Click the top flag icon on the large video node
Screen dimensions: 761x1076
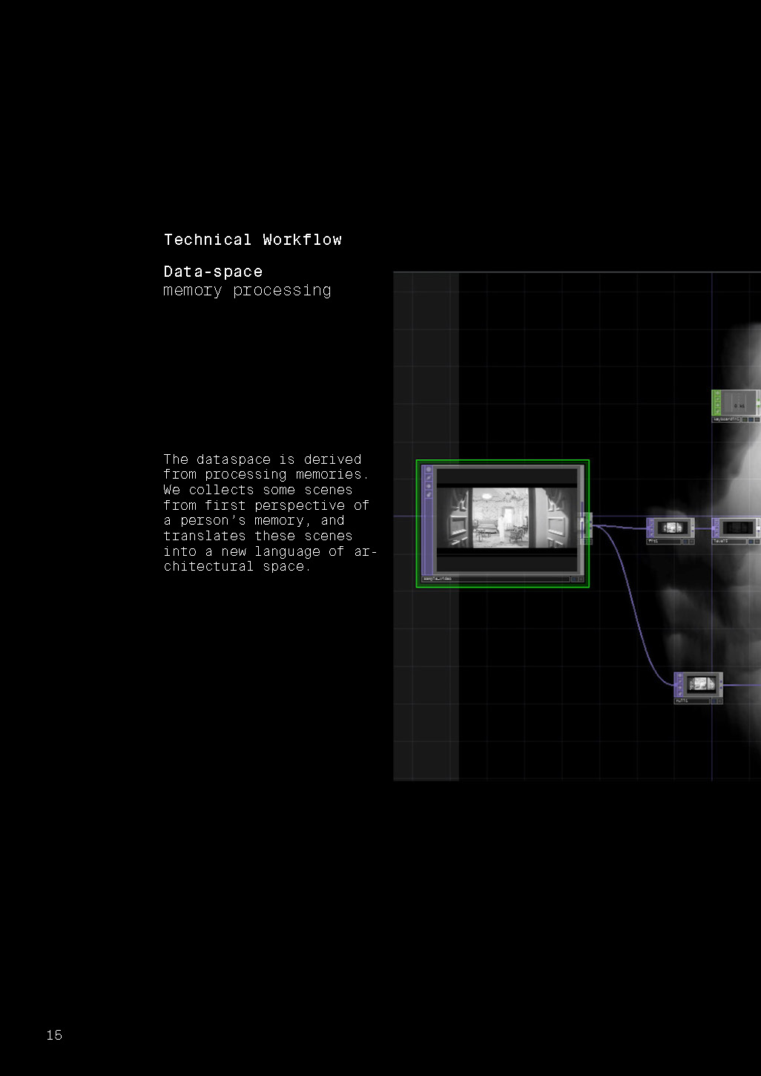(428, 470)
